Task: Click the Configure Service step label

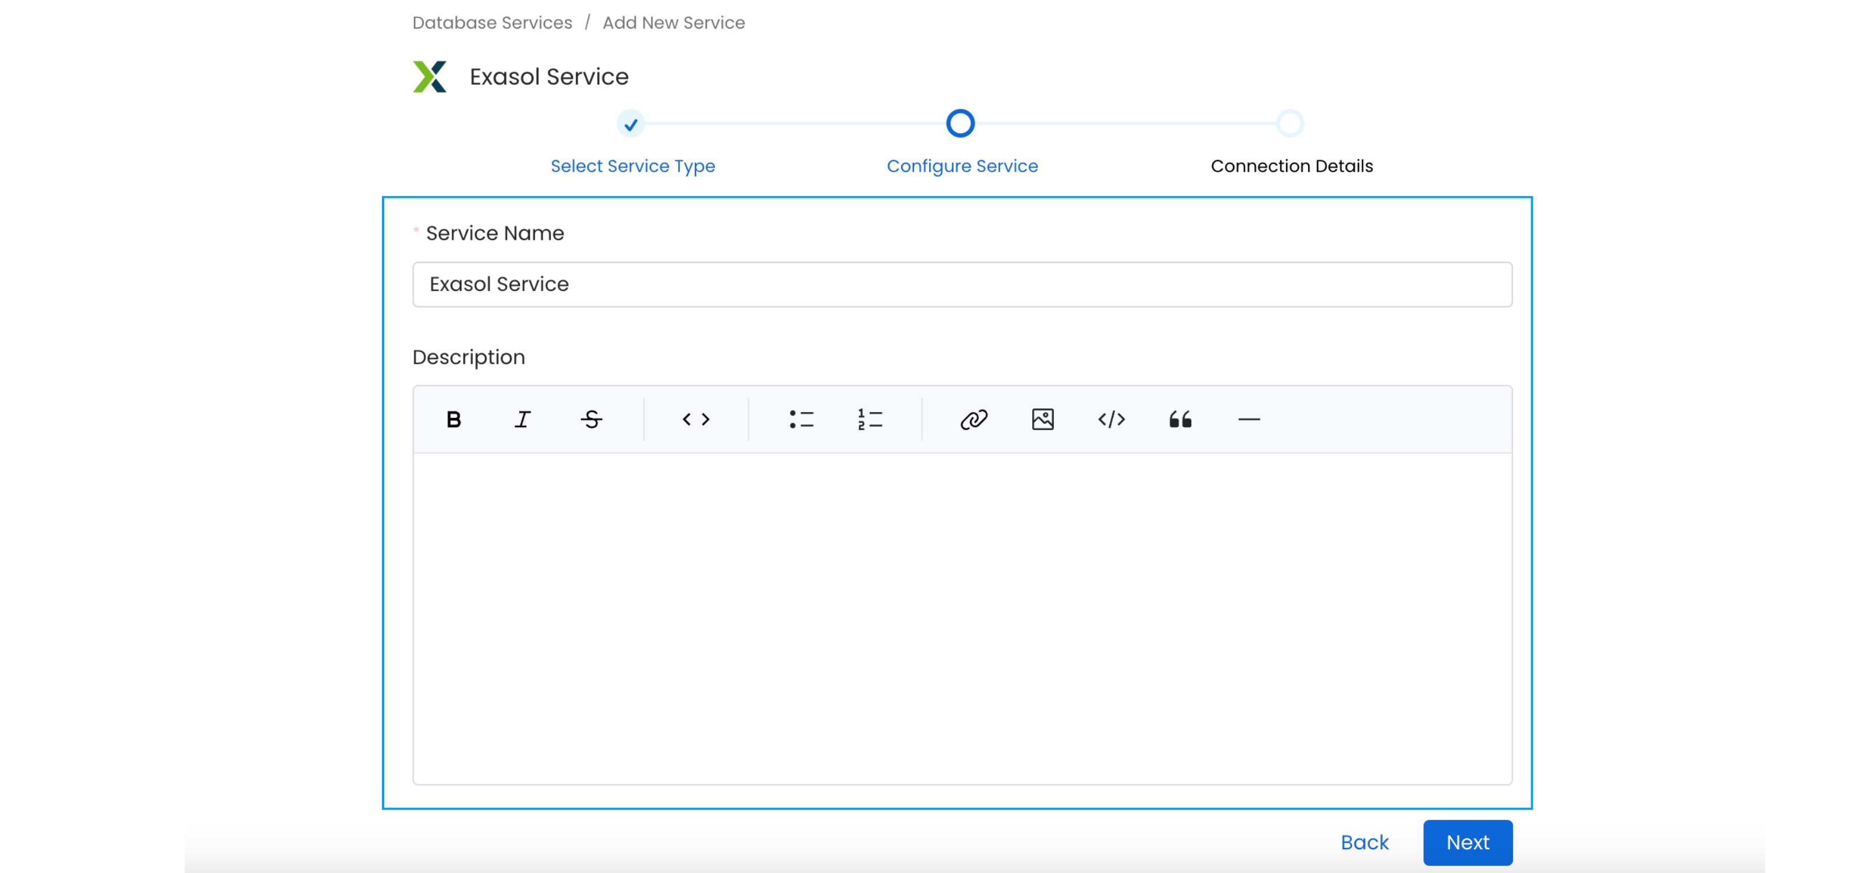Action: click(962, 165)
